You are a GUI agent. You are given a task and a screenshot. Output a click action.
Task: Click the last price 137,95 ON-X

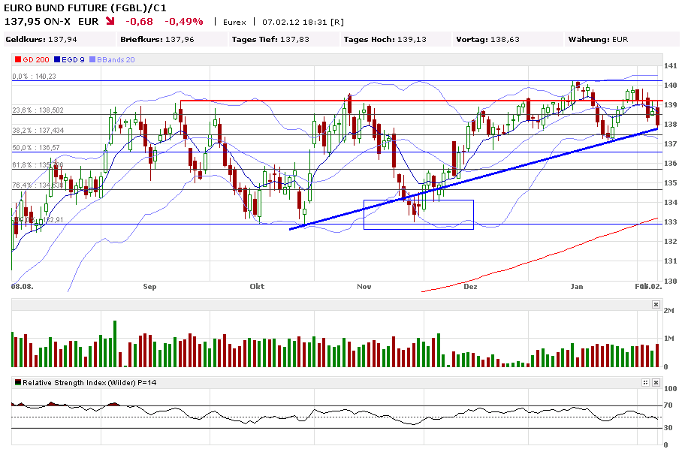pos(37,22)
